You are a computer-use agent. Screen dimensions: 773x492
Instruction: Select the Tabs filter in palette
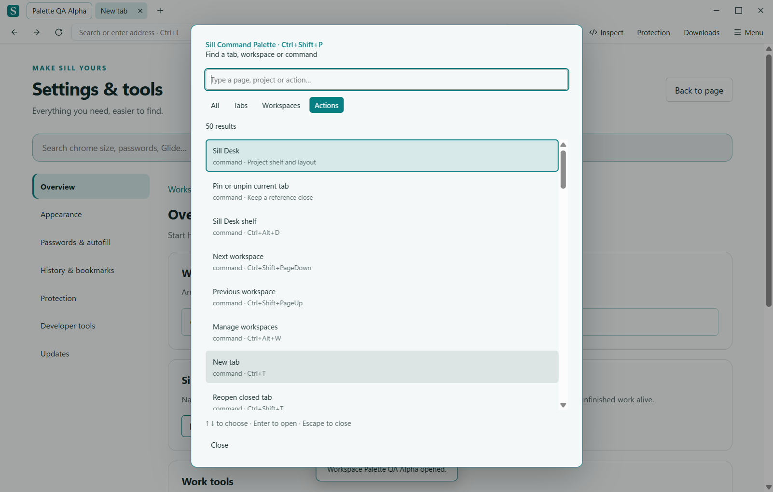[x=240, y=105]
